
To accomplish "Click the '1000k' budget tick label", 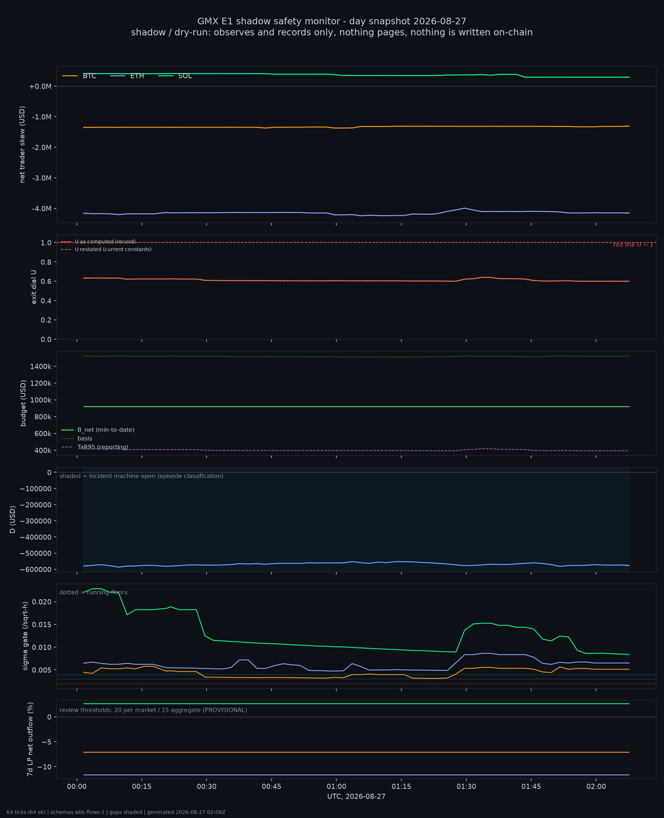I will point(40,400).
